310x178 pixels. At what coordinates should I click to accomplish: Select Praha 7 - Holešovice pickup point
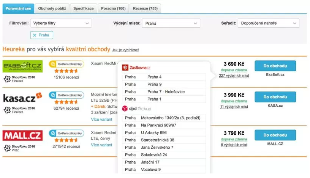(164, 92)
